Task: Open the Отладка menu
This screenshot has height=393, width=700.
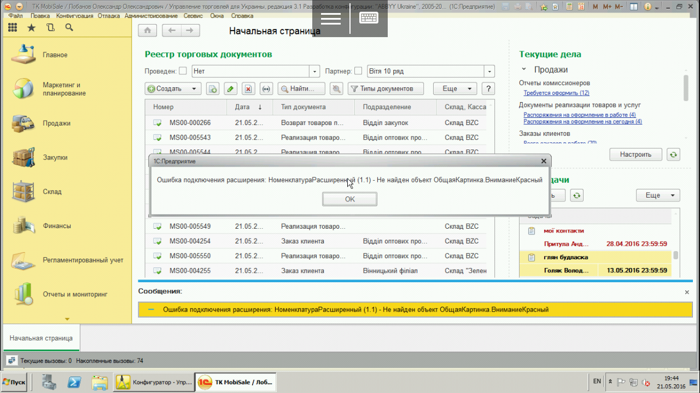Action: pos(109,16)
